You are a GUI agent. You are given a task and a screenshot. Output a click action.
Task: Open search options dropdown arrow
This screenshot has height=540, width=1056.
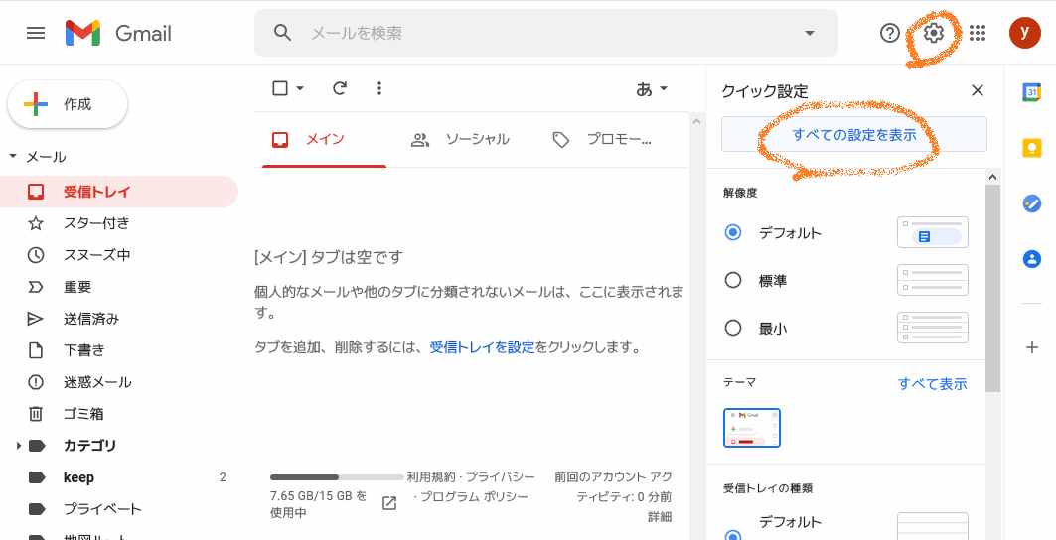point(810,33)
